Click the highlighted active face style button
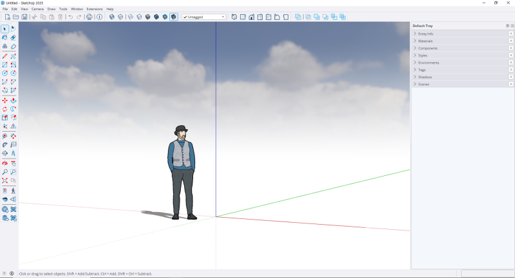The width and height of the screenshot is (515, 278). 174,17
